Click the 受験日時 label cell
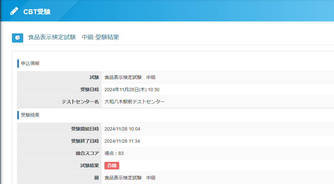The height and width of the screenshot is (184, 334). click(59, 90)
